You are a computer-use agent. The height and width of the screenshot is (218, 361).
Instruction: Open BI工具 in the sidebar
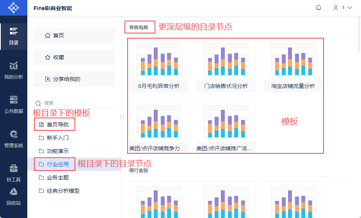14,174
